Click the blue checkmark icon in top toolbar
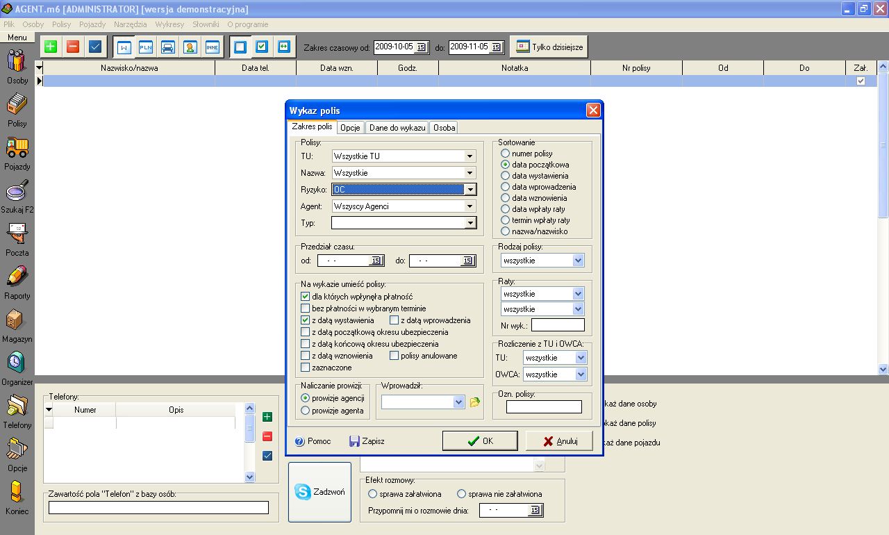 click(95, 47)
